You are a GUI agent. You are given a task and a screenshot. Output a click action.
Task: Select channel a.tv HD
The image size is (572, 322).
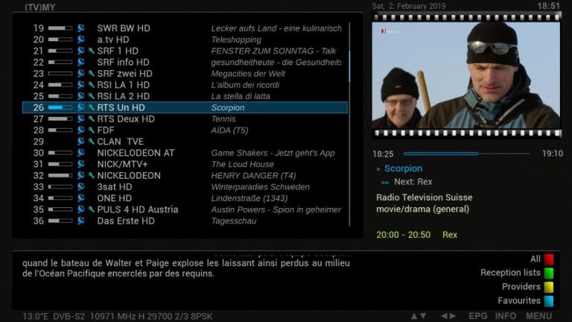[x=112, y=40]
